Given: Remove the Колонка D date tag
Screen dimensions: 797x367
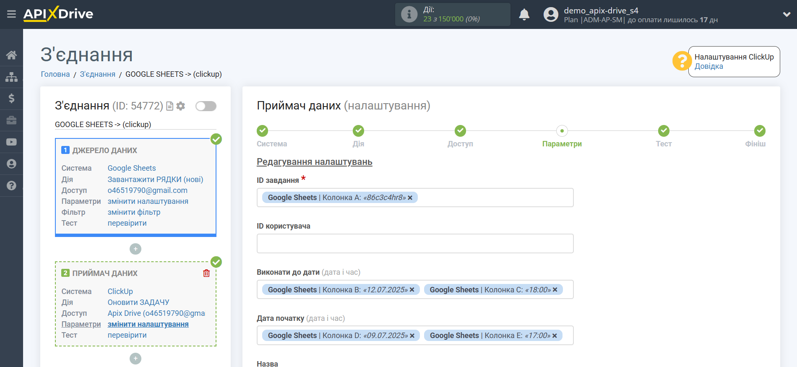Looking at the screenshot, I should [412, 336].
